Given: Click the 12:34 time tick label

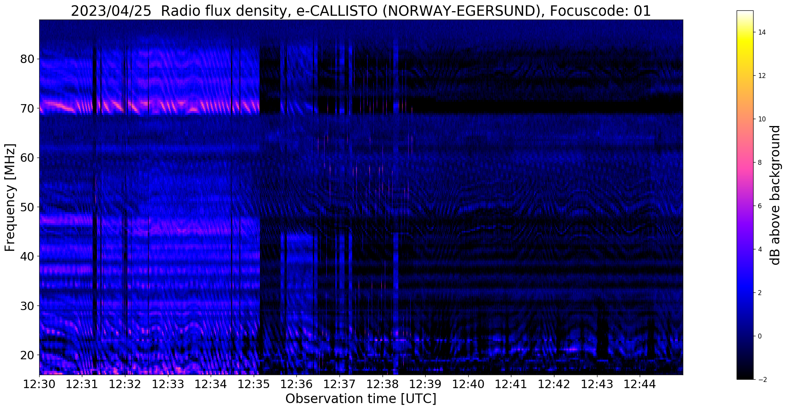Looking at the screenshot, I should pyautogui.click(x=211, y=384).
